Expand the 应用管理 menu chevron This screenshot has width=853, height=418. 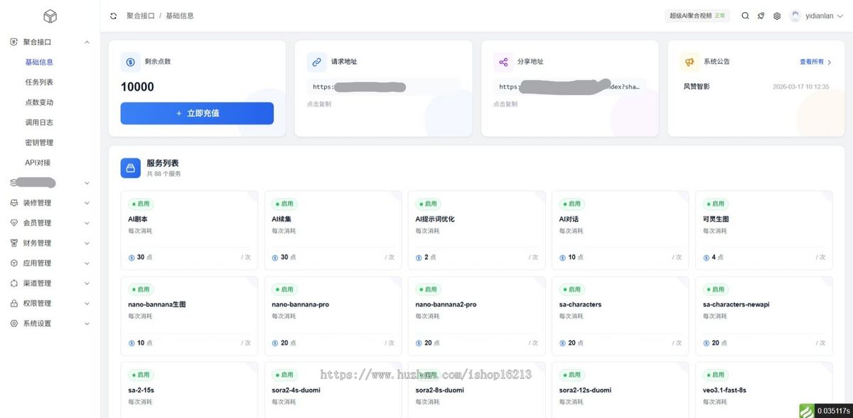87,263
